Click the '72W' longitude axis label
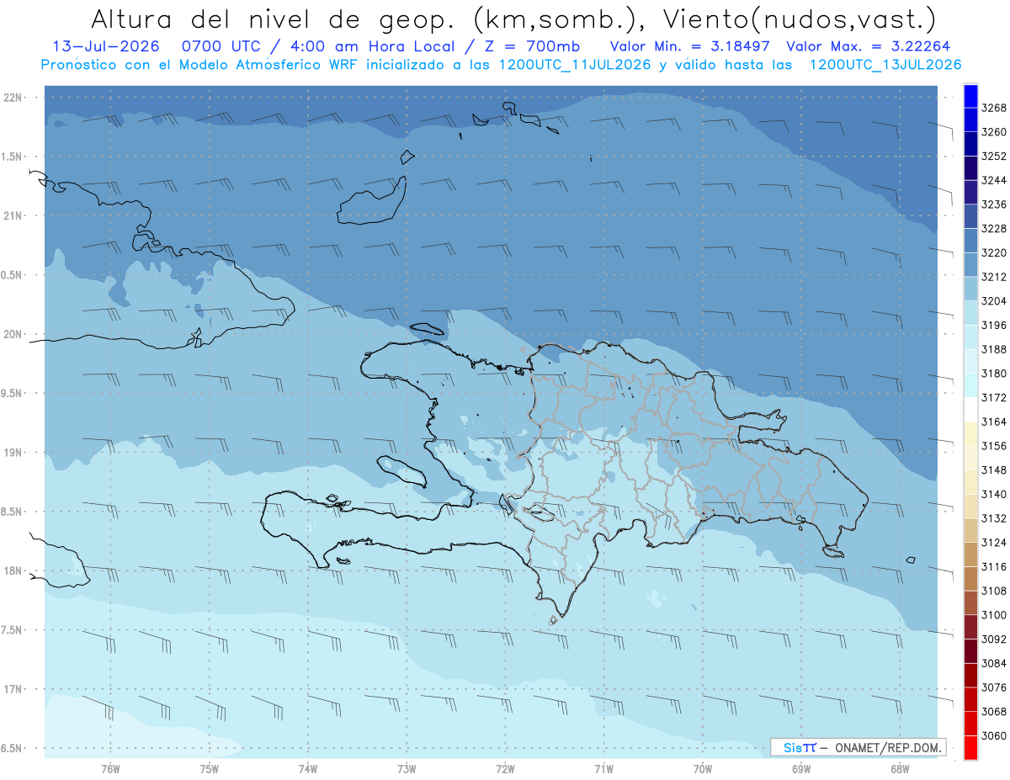This screenshot has width=1010, height=780. [506, 768]
